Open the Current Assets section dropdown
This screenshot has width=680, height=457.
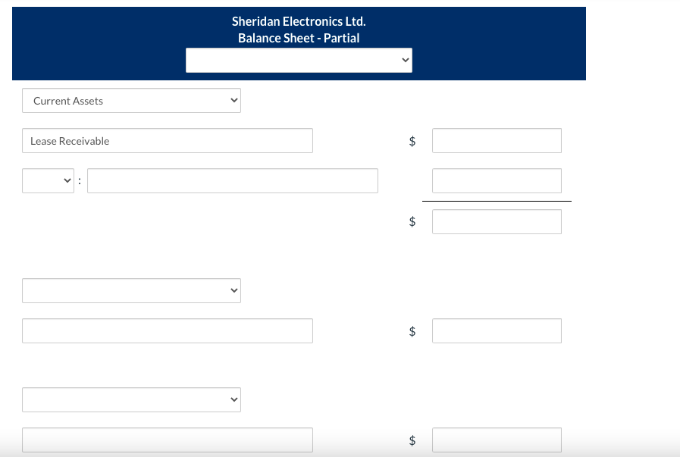131,101
